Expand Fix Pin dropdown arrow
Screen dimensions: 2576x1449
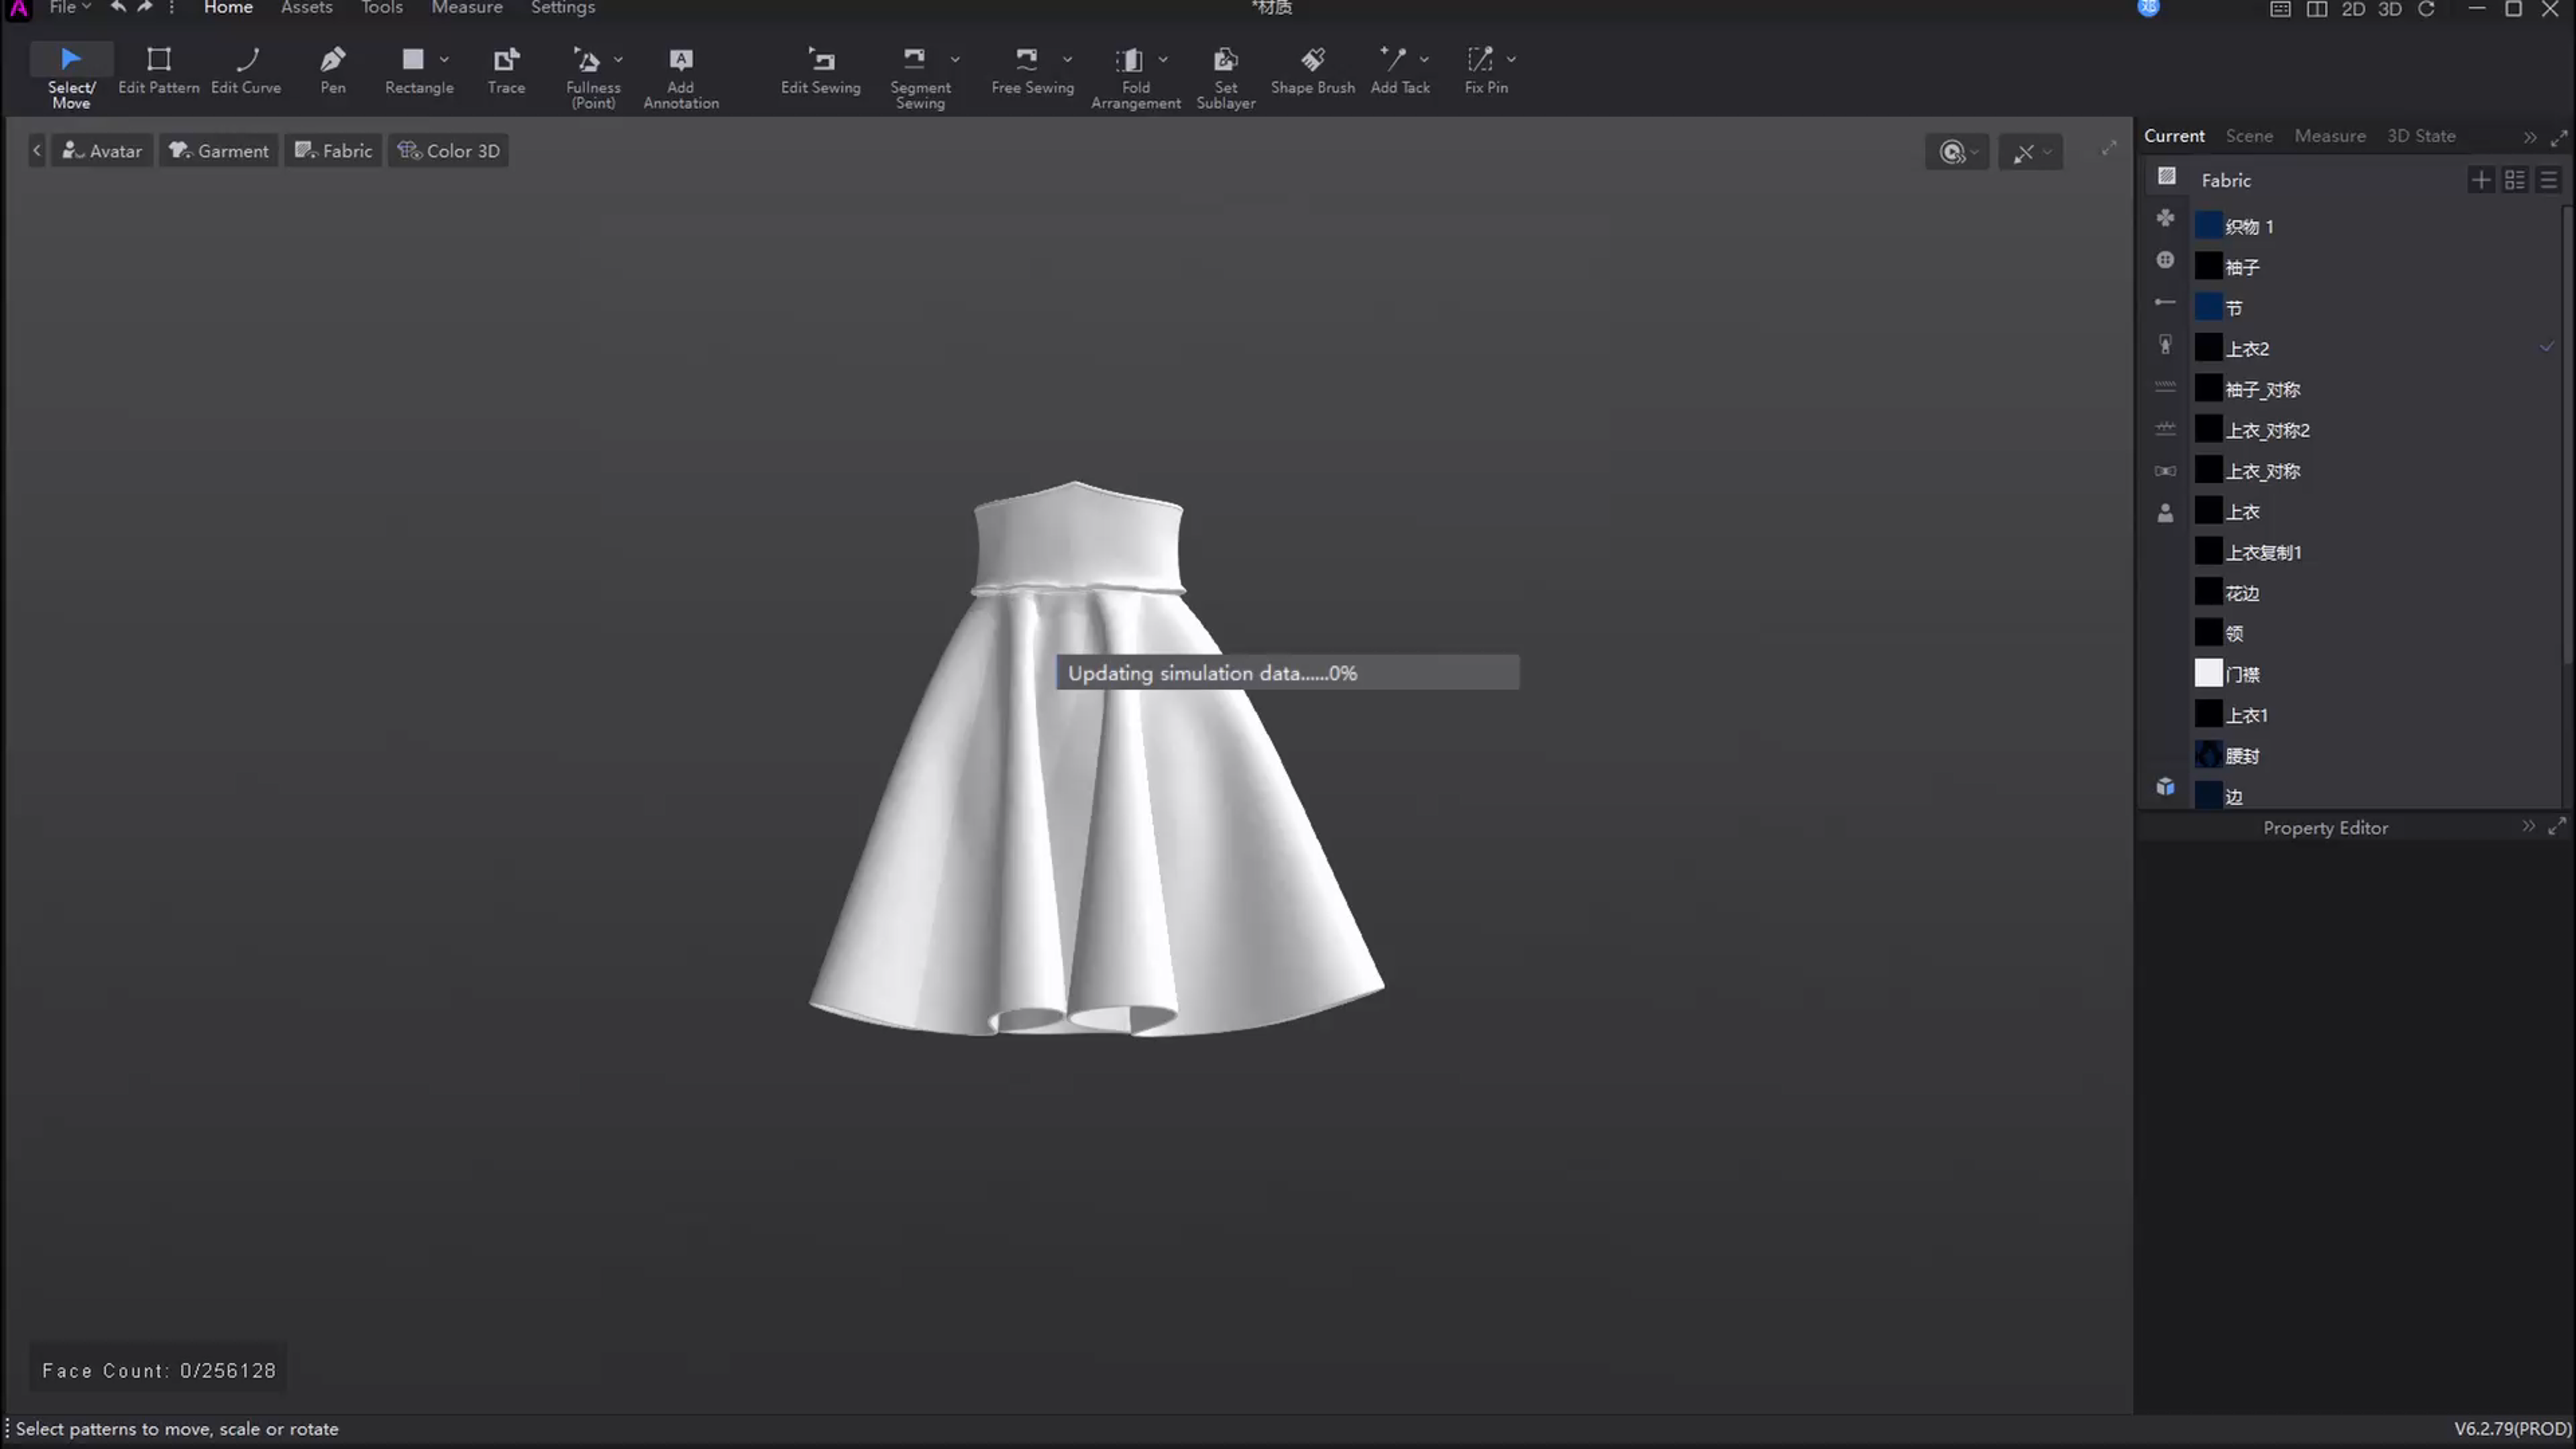click(1511, 59)
